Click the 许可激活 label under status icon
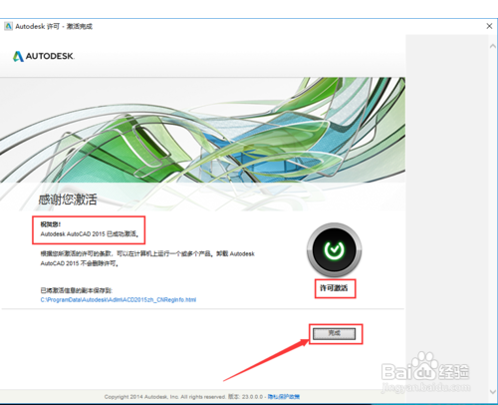 (x=334, y=288)
